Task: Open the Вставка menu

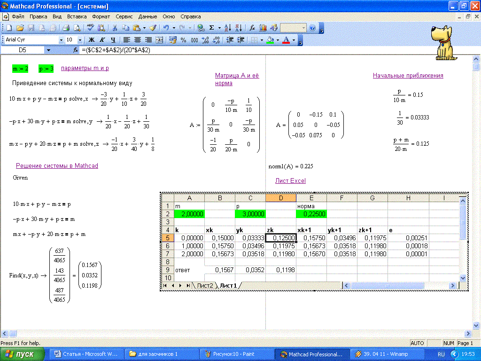Action: 77,16
